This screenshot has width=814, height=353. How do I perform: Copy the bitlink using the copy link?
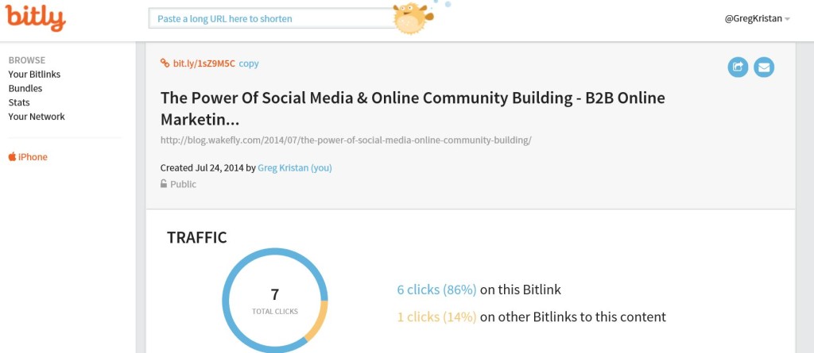(x=249, y=63)
